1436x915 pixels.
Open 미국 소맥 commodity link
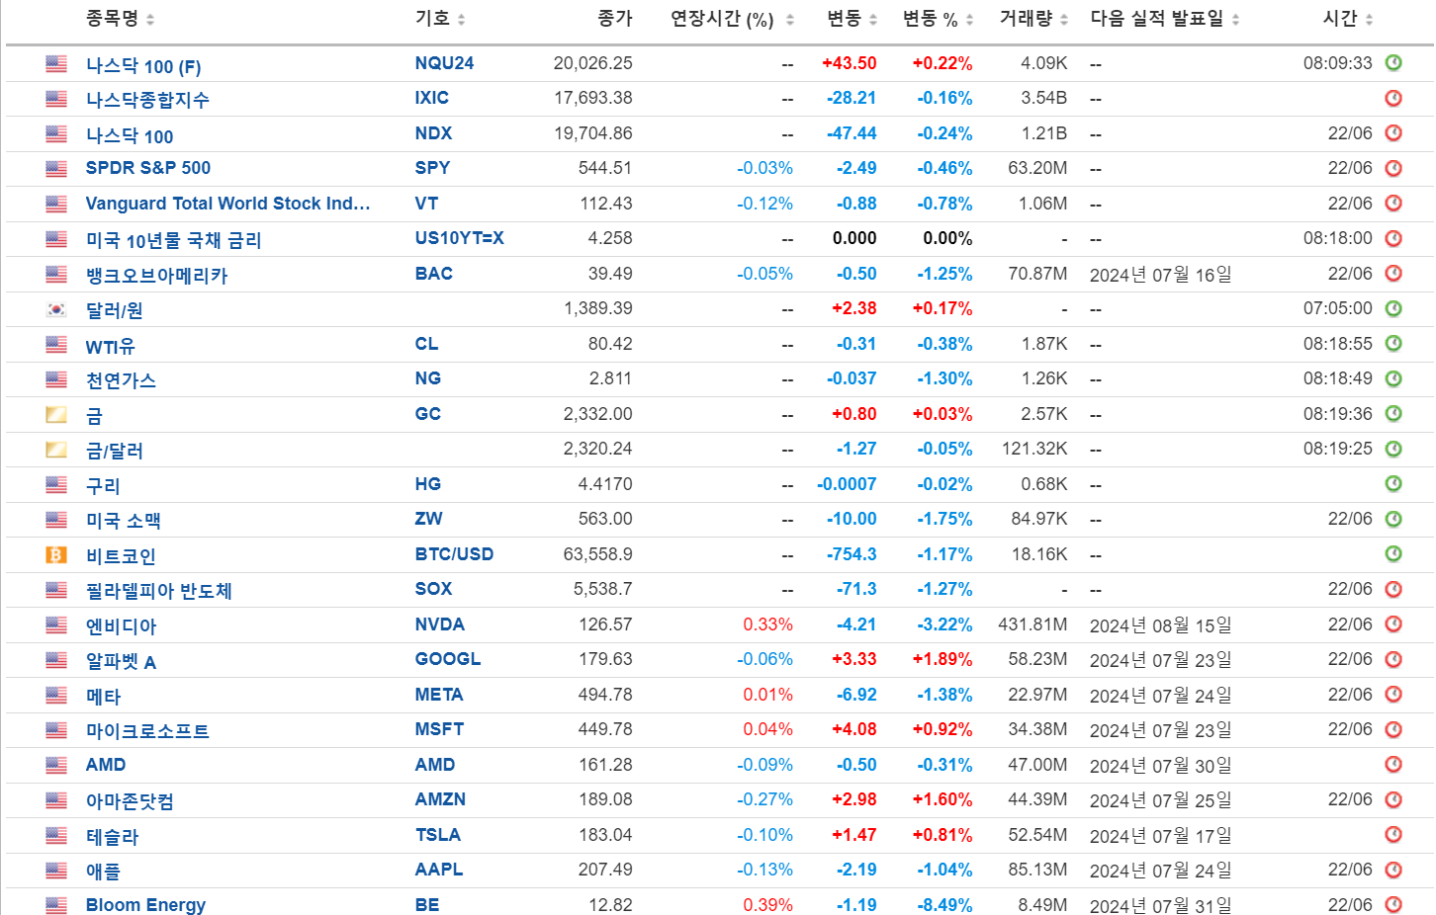tap(124, 521)
